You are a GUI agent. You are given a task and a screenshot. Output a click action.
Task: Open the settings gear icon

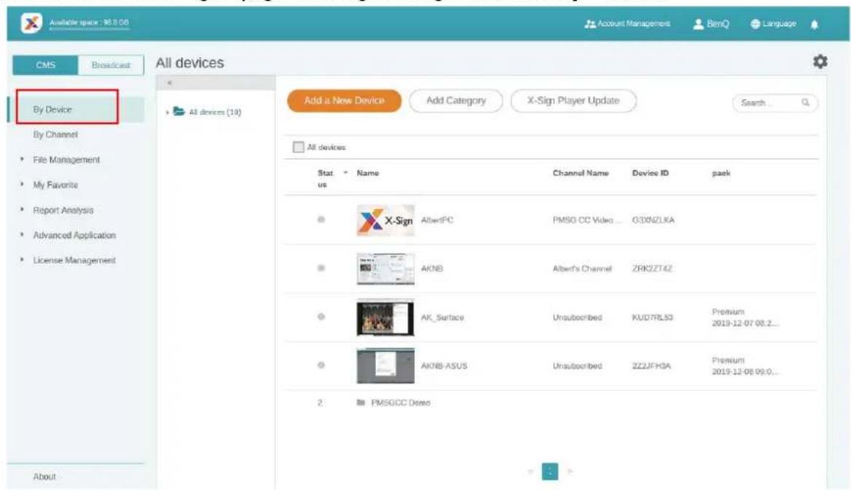pos(820,62)
